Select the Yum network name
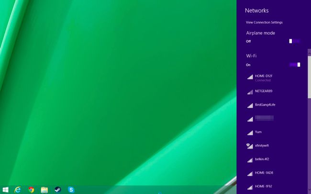This screenshot has height=194, width=311. pos(258,132)
